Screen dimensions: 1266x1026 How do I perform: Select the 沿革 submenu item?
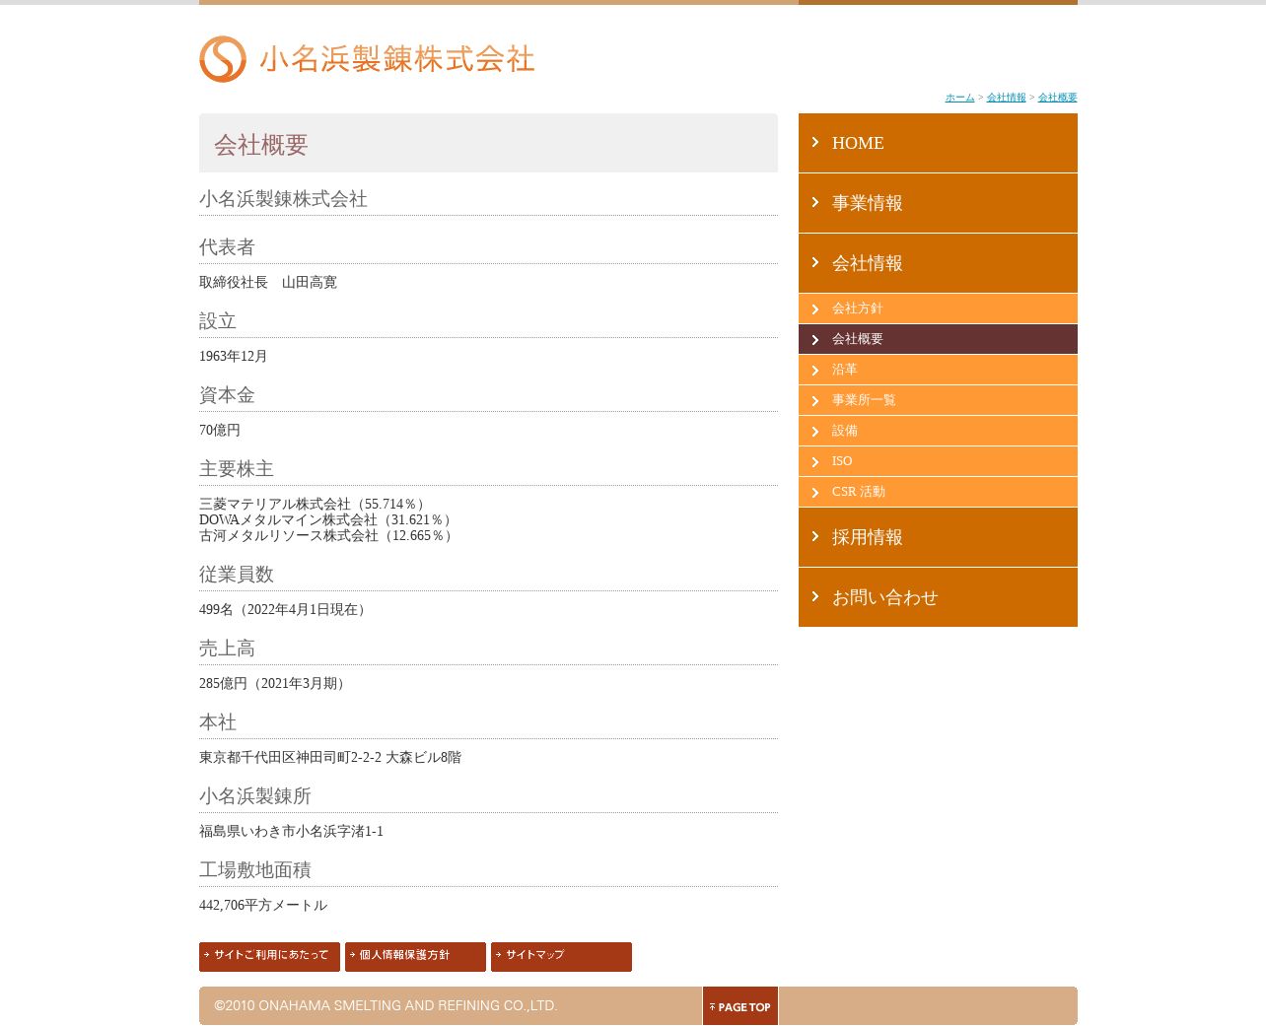click(x=938, y=370)
